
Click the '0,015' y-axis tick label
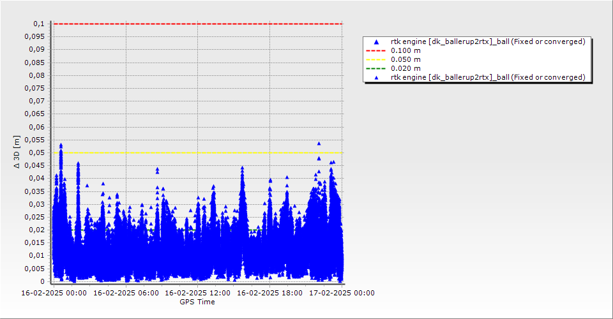pyautogui.click(x=34, y=243)
